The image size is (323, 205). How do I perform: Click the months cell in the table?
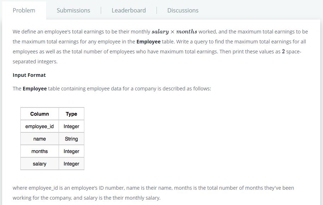pyautogui.click(x=40, y=151)
